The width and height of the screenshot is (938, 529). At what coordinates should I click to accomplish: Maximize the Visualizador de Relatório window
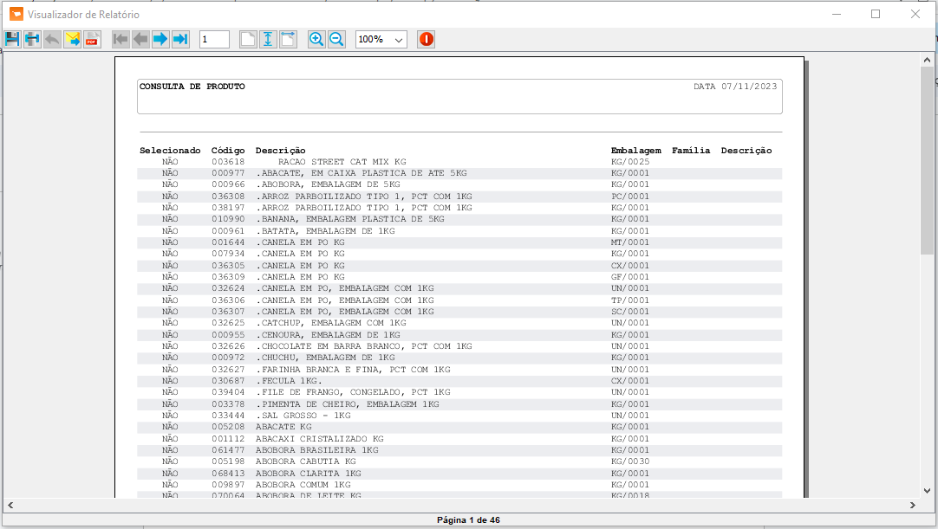tap(876, 15)
